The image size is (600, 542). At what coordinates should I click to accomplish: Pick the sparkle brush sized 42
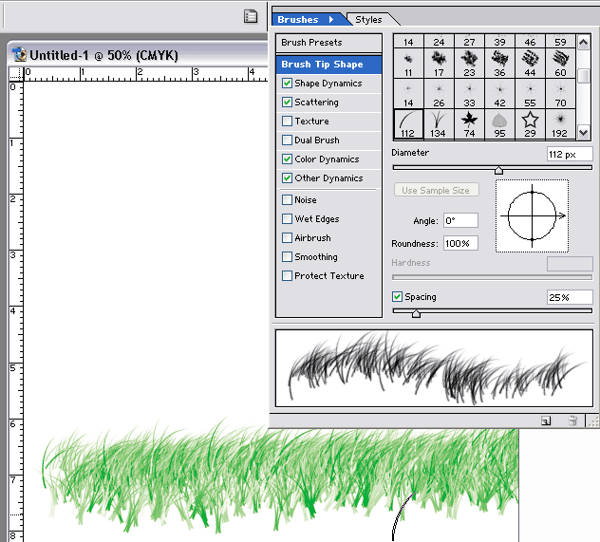[499, 94]
